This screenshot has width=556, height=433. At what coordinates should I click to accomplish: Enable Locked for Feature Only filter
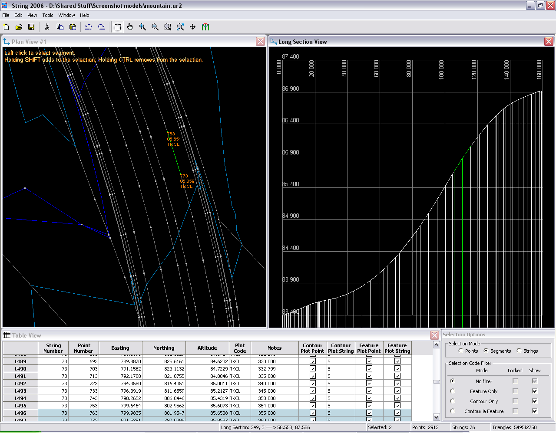[x=515, y=391]
